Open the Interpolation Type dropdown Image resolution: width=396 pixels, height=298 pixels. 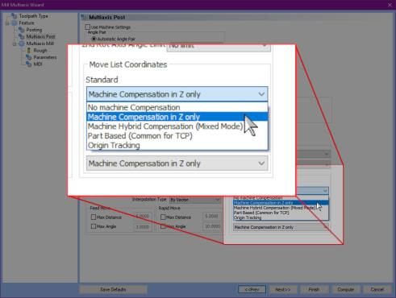195,200
